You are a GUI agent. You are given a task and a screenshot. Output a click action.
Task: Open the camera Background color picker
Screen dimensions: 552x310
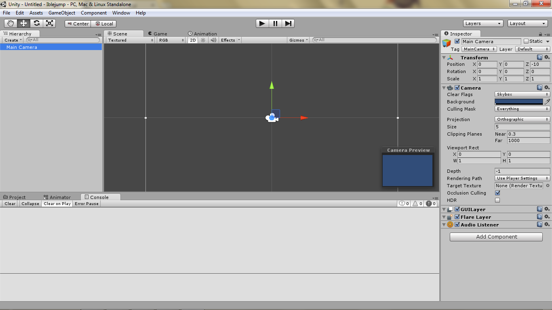point(519,101)
